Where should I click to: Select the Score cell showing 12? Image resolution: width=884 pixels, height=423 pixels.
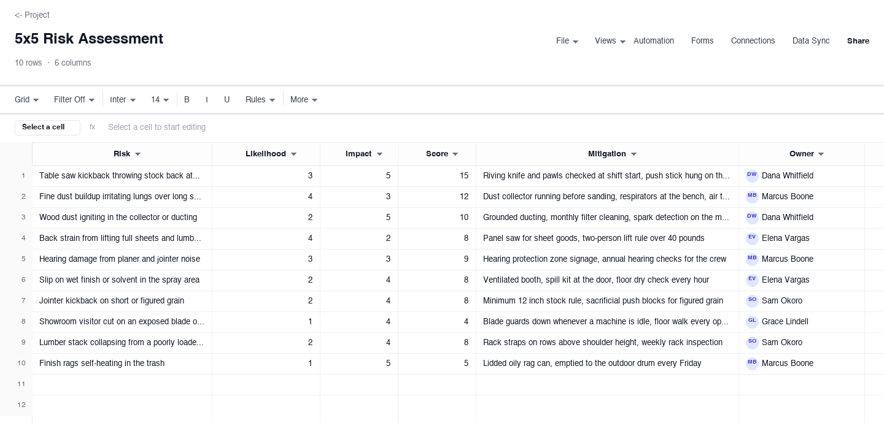click(x=437, y=197)
